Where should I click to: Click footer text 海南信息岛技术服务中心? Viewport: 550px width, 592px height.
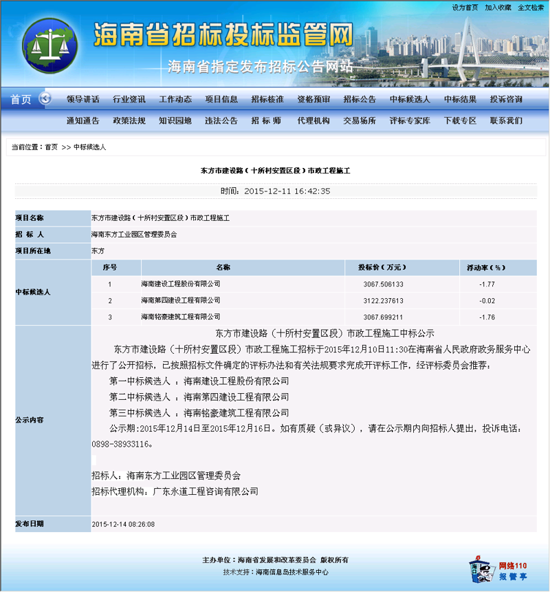[x=292, y=572]
